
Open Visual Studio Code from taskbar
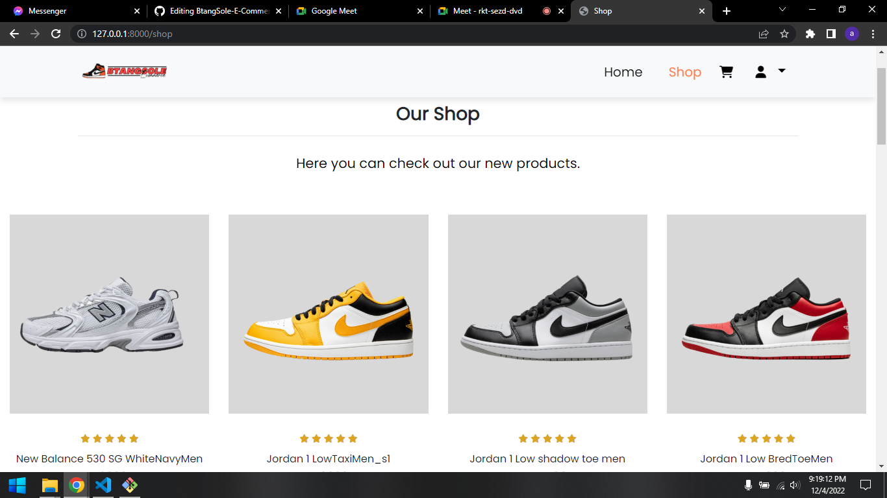(103, 485)
